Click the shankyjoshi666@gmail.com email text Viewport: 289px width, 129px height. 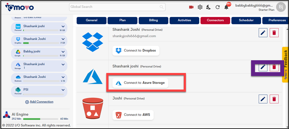click(134, 36)
